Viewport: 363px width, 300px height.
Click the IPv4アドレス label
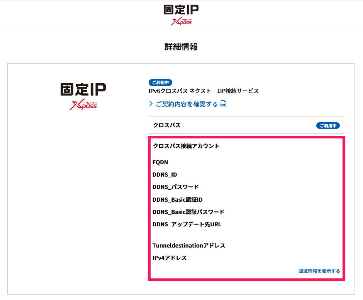point(170,258)
